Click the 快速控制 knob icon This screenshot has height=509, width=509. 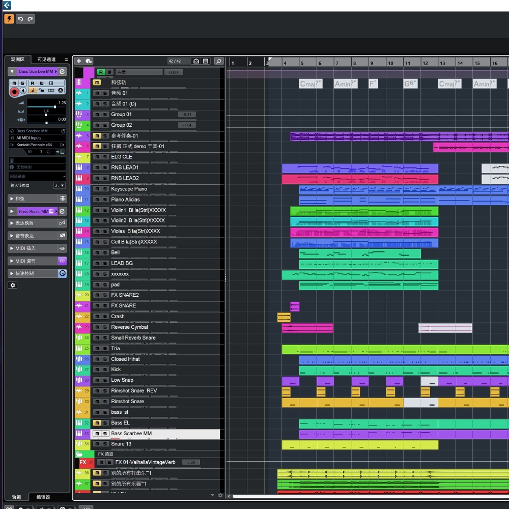tap(62, 273)
